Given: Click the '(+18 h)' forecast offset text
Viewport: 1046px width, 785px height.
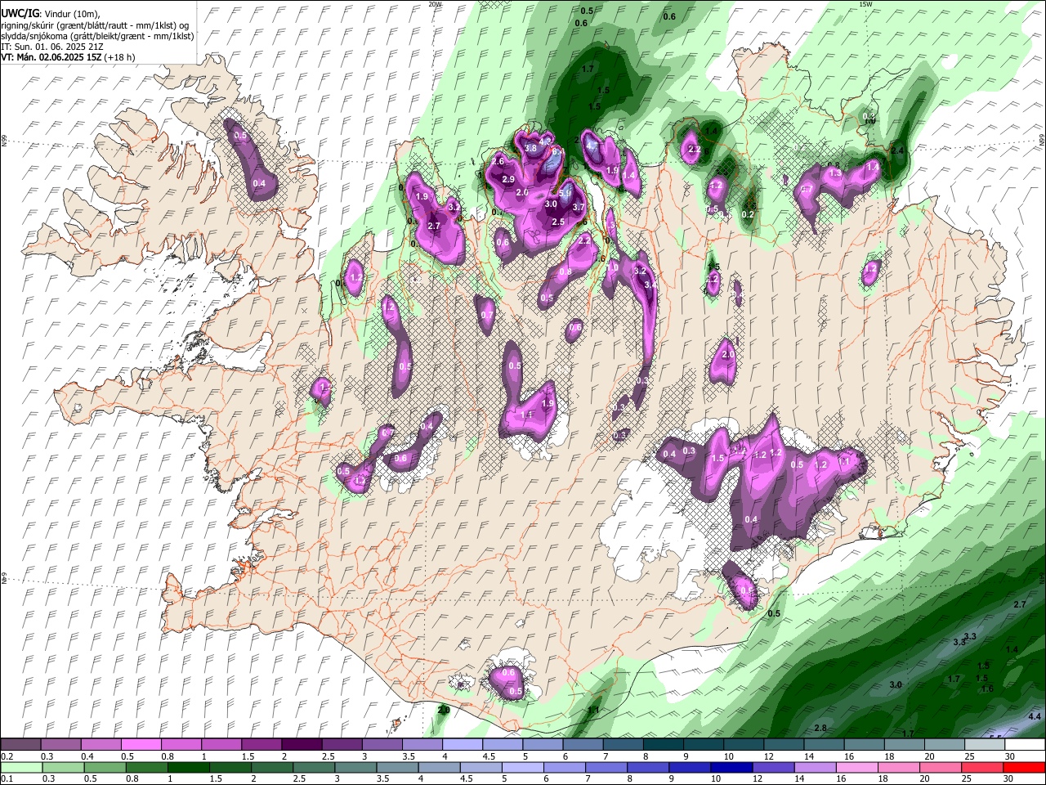Looking at the screenshot, I should coord(120,57).
